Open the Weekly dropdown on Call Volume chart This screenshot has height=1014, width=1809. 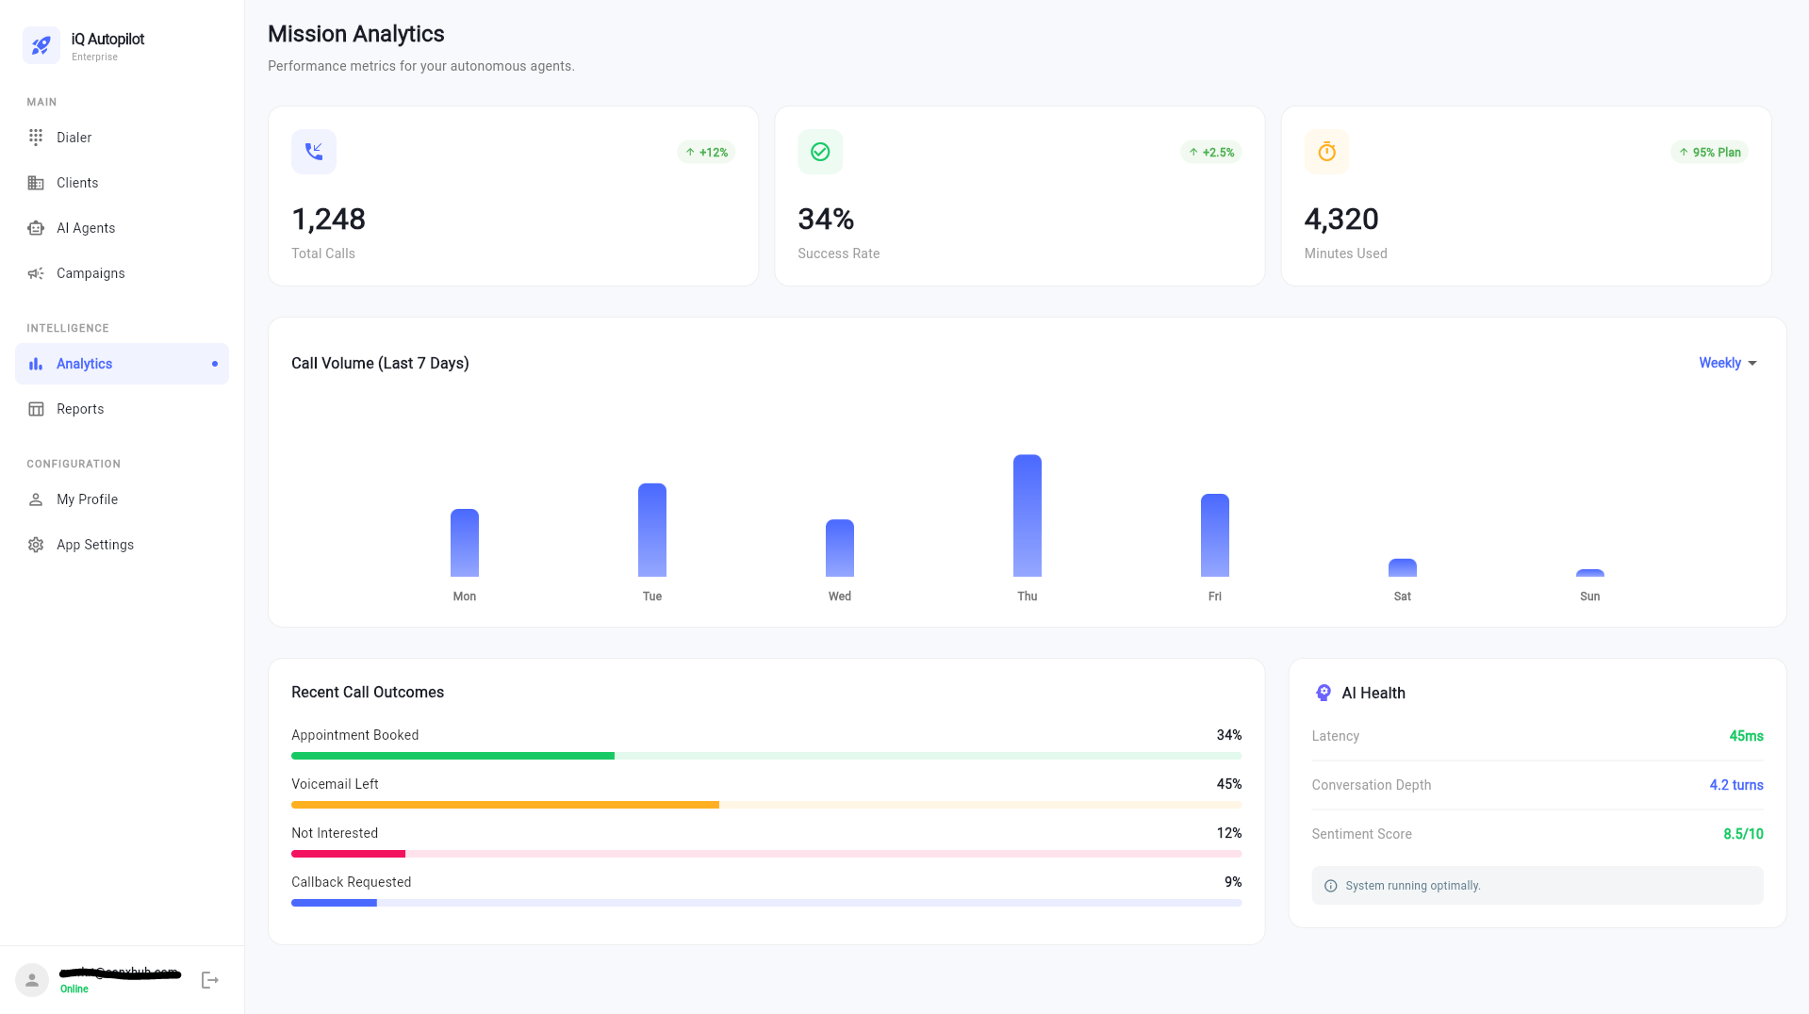[1726, 363]
